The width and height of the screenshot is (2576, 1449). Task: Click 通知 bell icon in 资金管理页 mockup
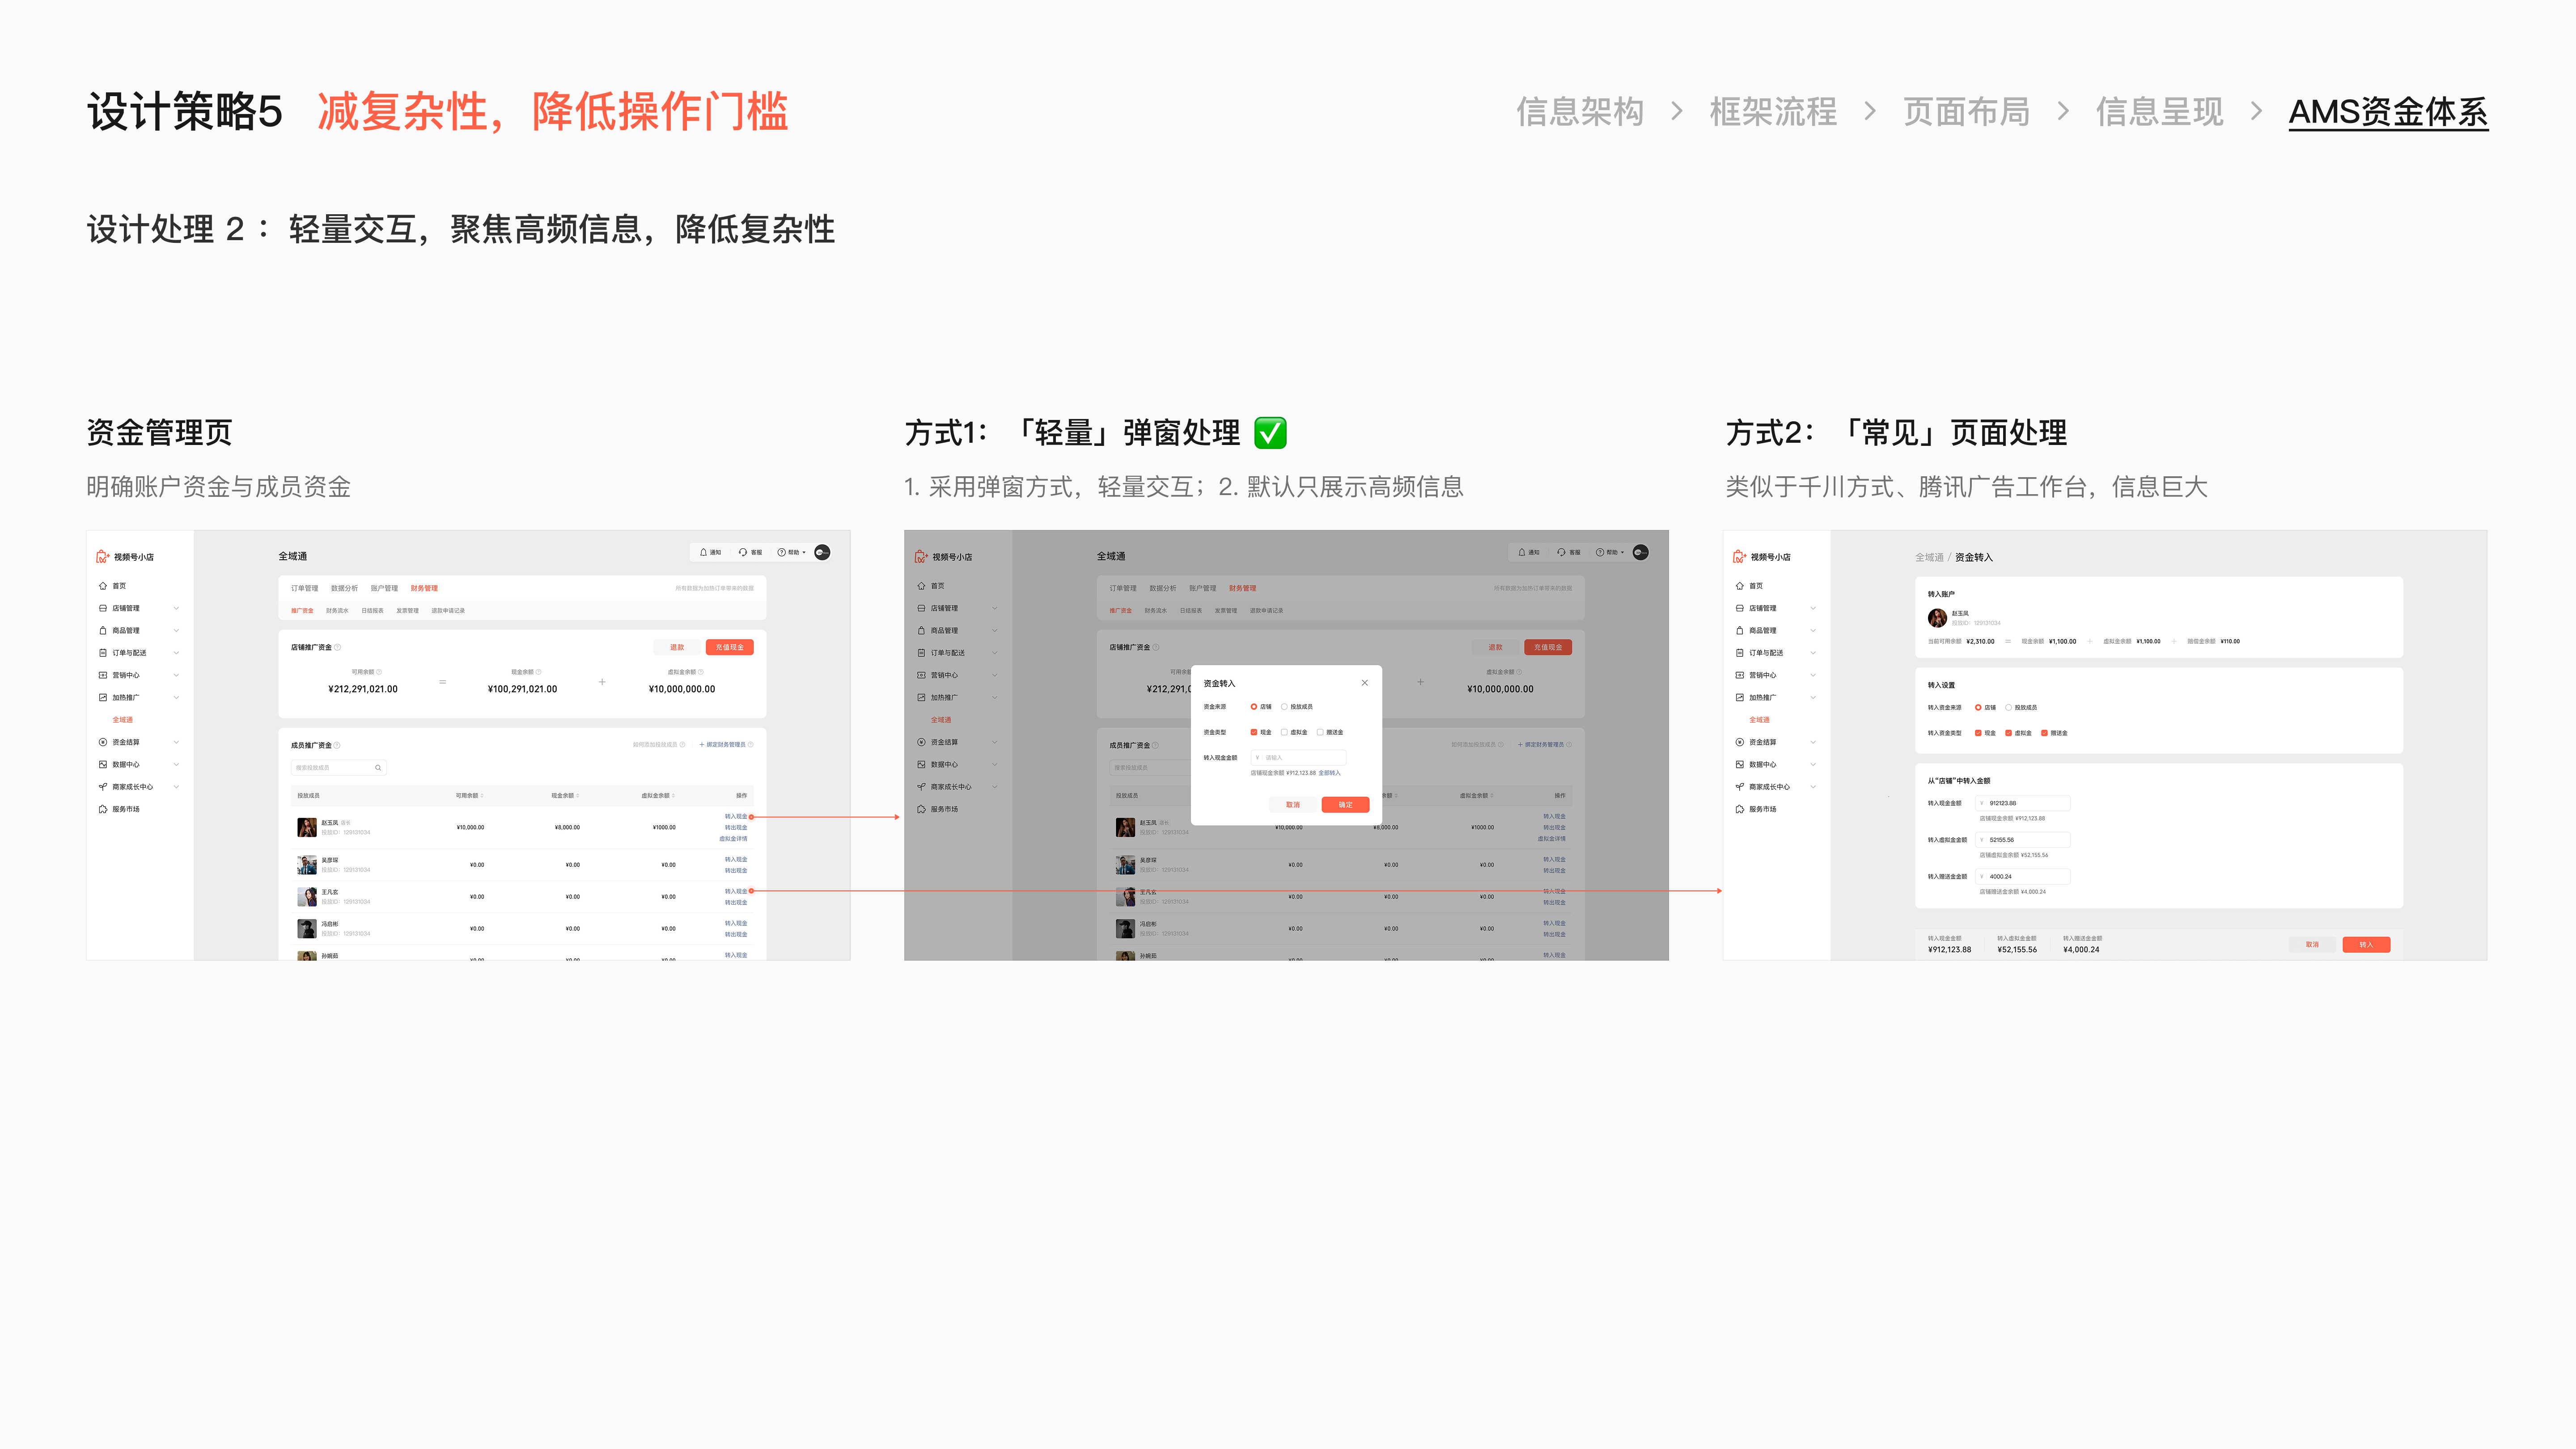point(703,552)
